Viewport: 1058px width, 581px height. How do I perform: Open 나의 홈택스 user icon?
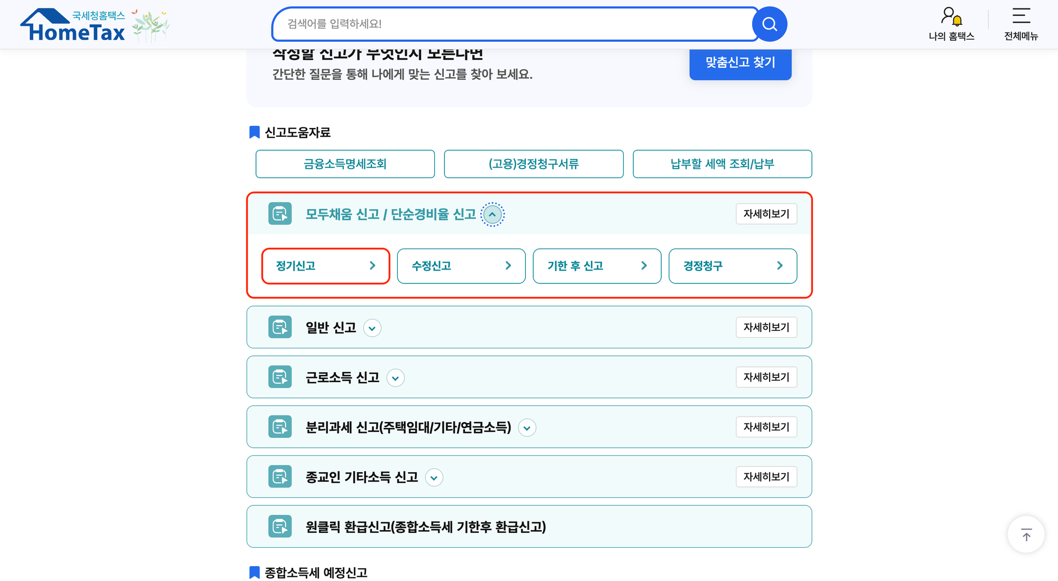[951, 17]
